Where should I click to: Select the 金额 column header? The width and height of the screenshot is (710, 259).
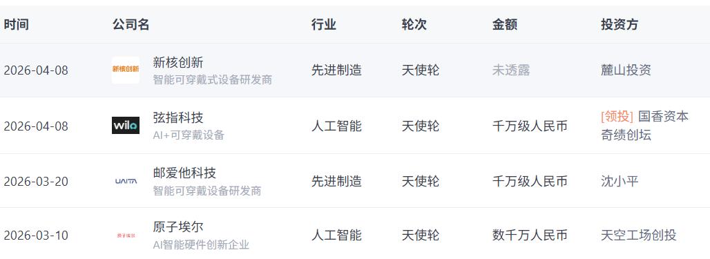pyautogui.click(x=505, y=24)
